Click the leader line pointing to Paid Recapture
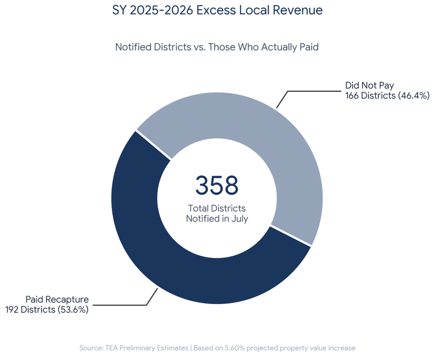435x357 pixels. point(123,305)
